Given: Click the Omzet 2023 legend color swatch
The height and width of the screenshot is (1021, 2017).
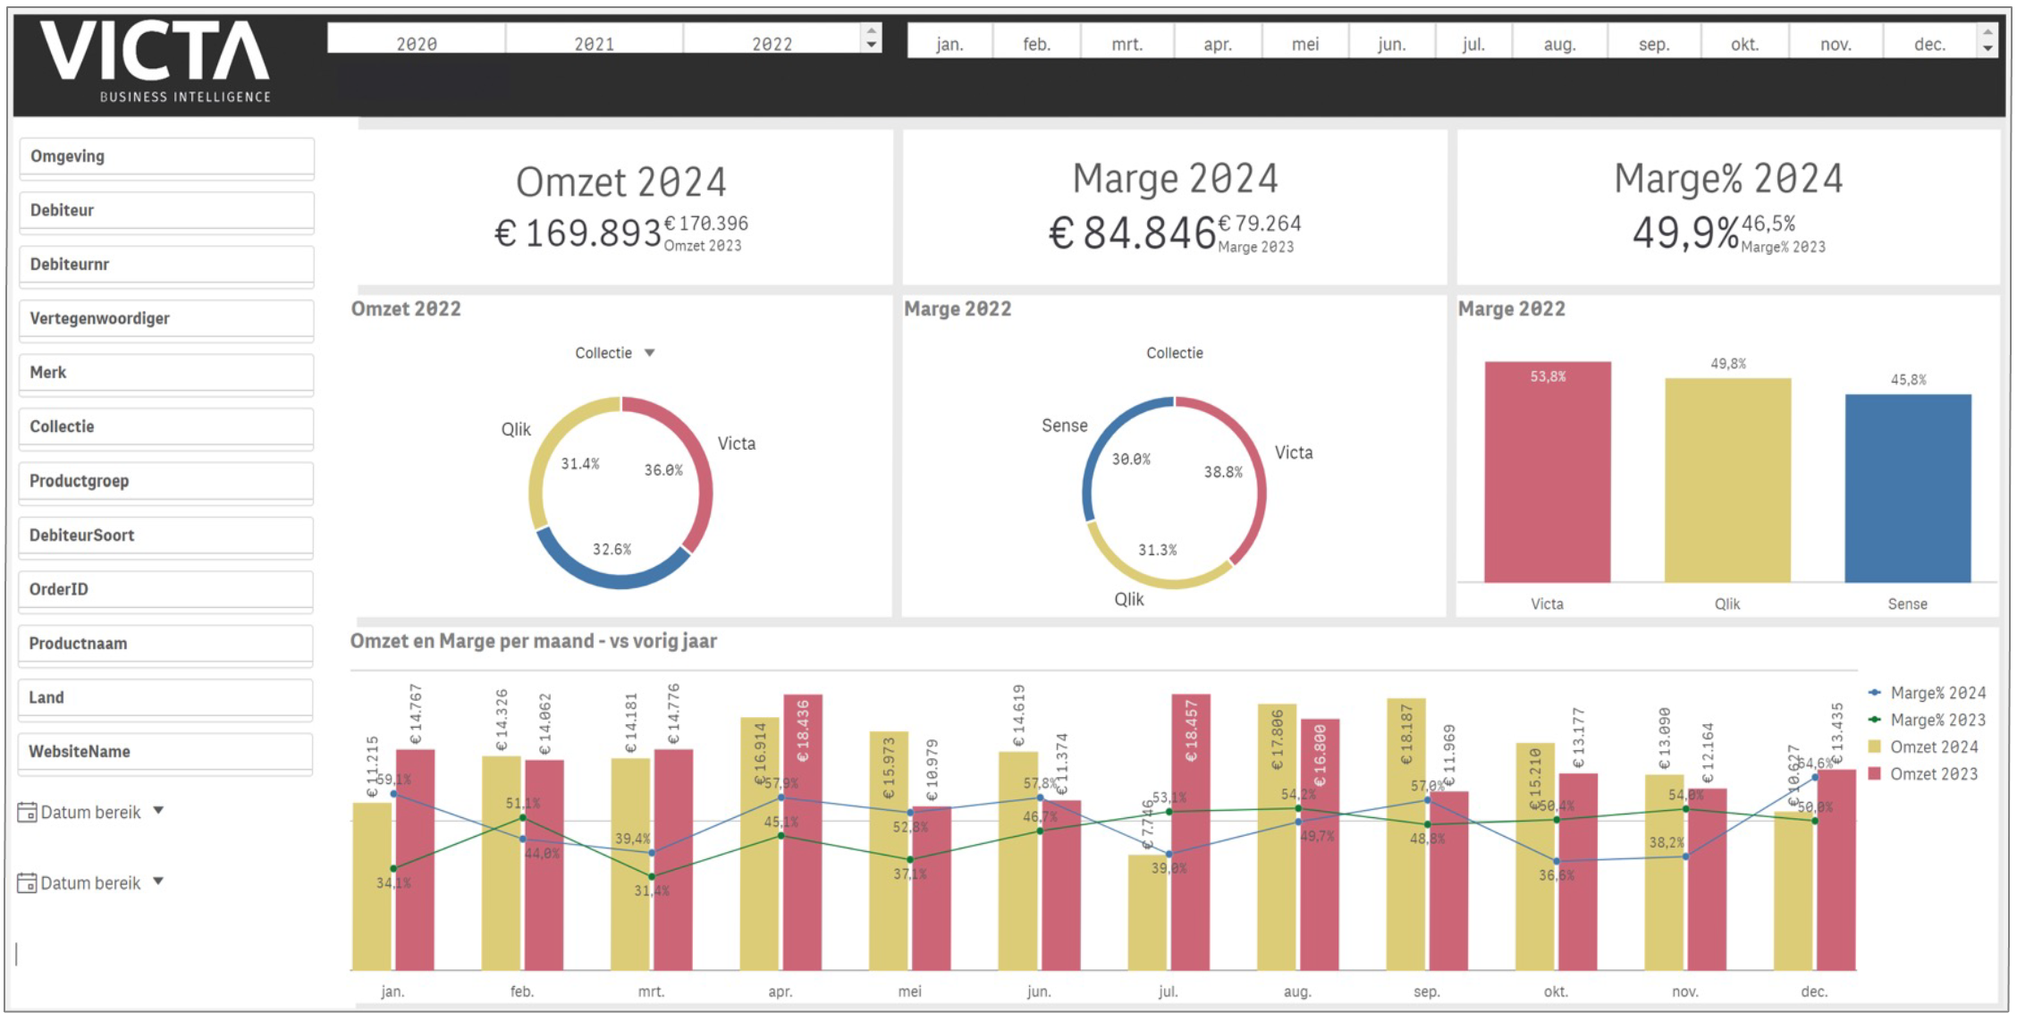Looking at the screenshot, I should [1875, 773].
